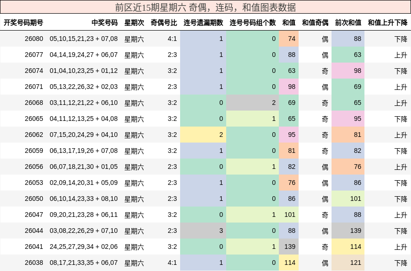
Task: Click winning numbers 02,09,14,20,31 + 05,09
Action: (x=84, y=183)
